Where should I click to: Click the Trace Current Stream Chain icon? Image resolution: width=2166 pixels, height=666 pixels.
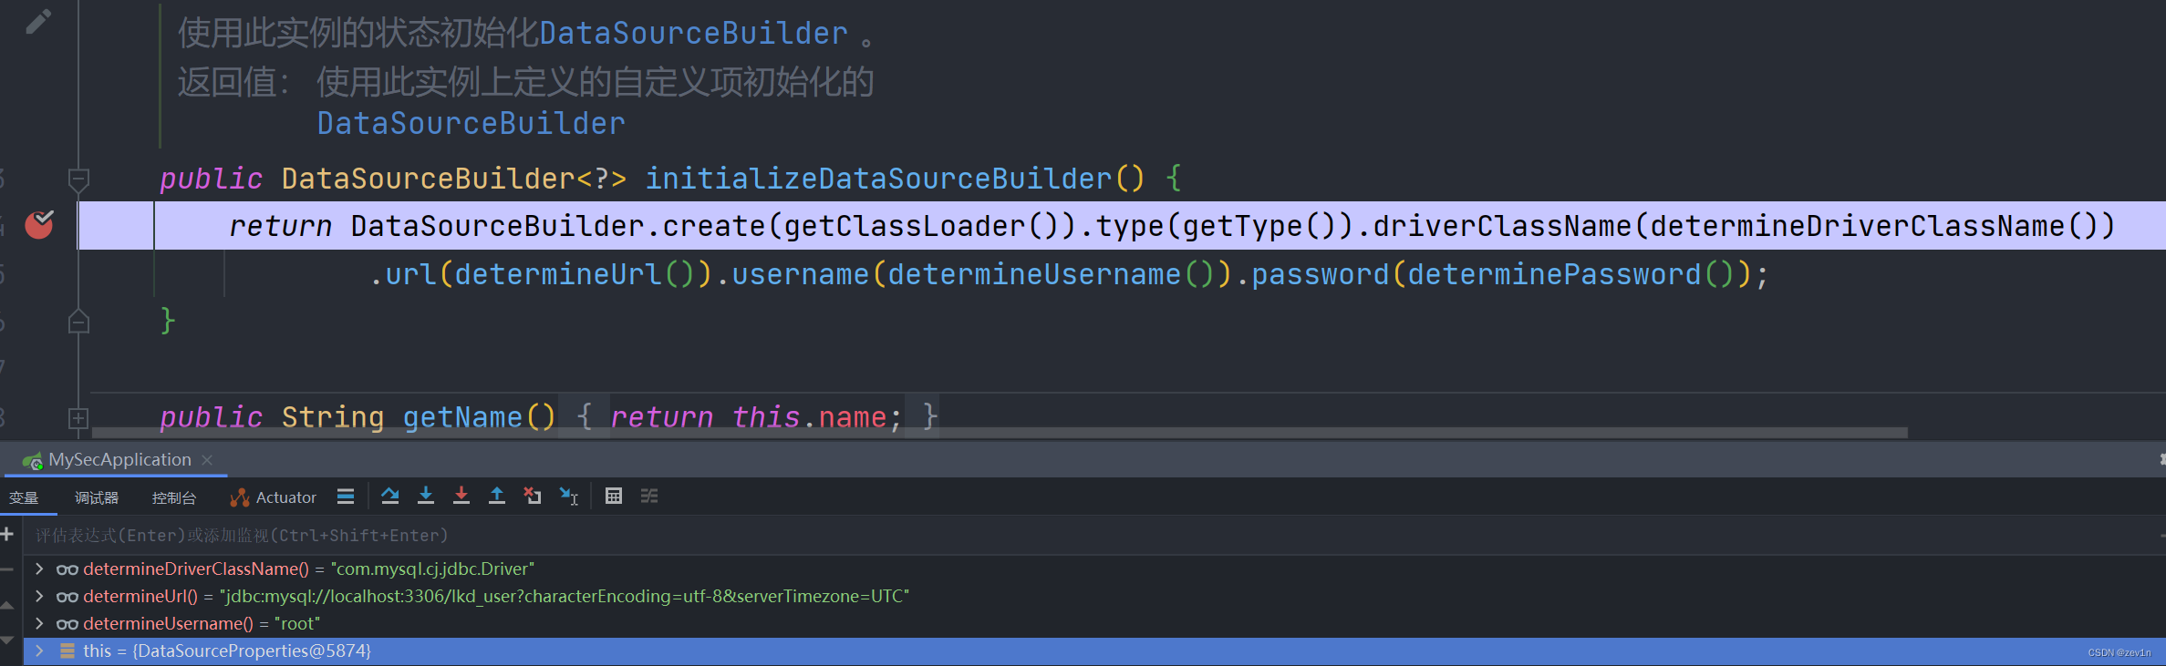coord(649,496)
